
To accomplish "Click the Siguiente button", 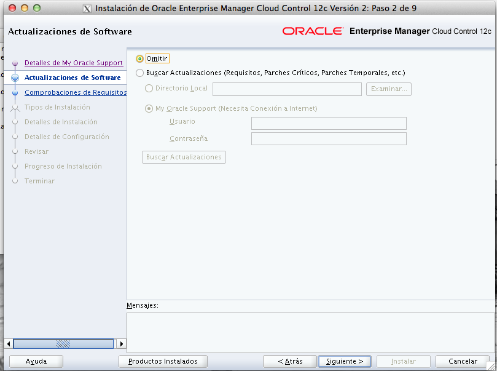I will point(344,361).
